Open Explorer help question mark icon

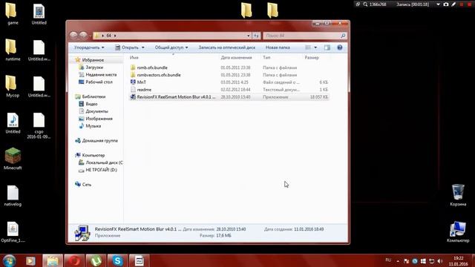click(x=340, y=47)
